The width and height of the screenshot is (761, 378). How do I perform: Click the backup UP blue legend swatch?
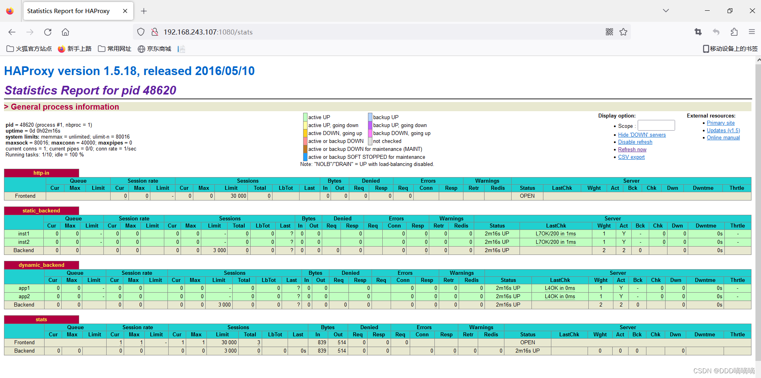click(370, 117)
